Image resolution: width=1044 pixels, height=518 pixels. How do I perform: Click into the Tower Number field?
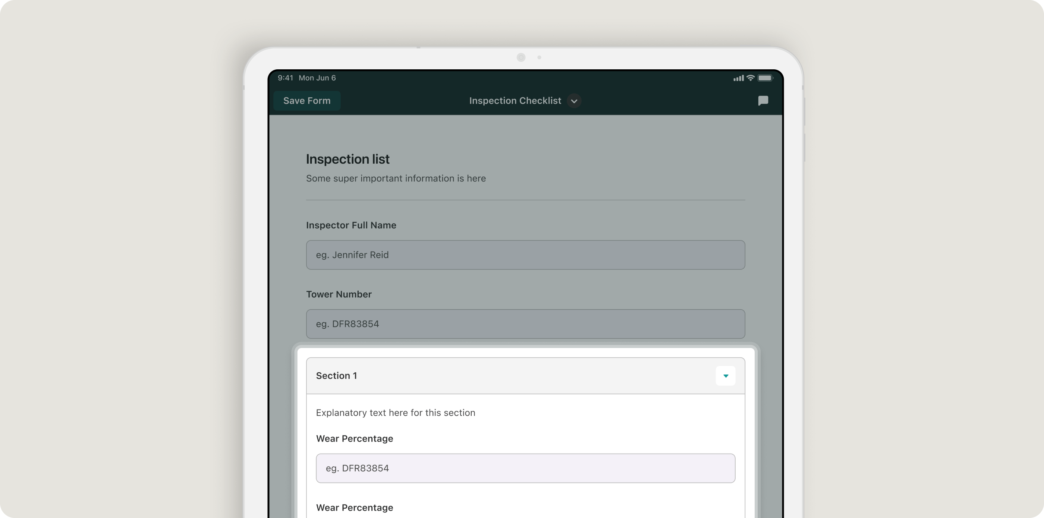pos(525,324)
